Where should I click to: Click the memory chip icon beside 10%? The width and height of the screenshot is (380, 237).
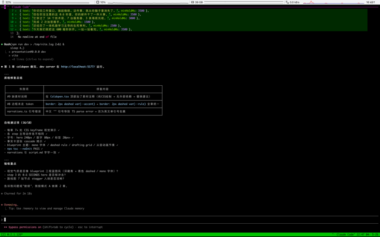click(98, 2)
